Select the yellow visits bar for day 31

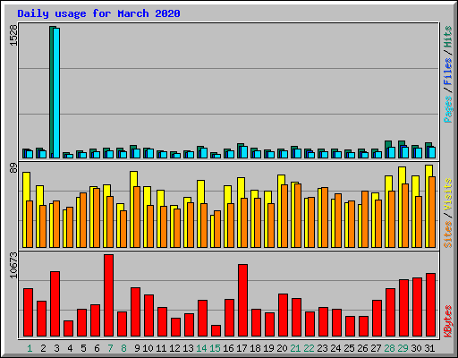click(x=427, y=206)
